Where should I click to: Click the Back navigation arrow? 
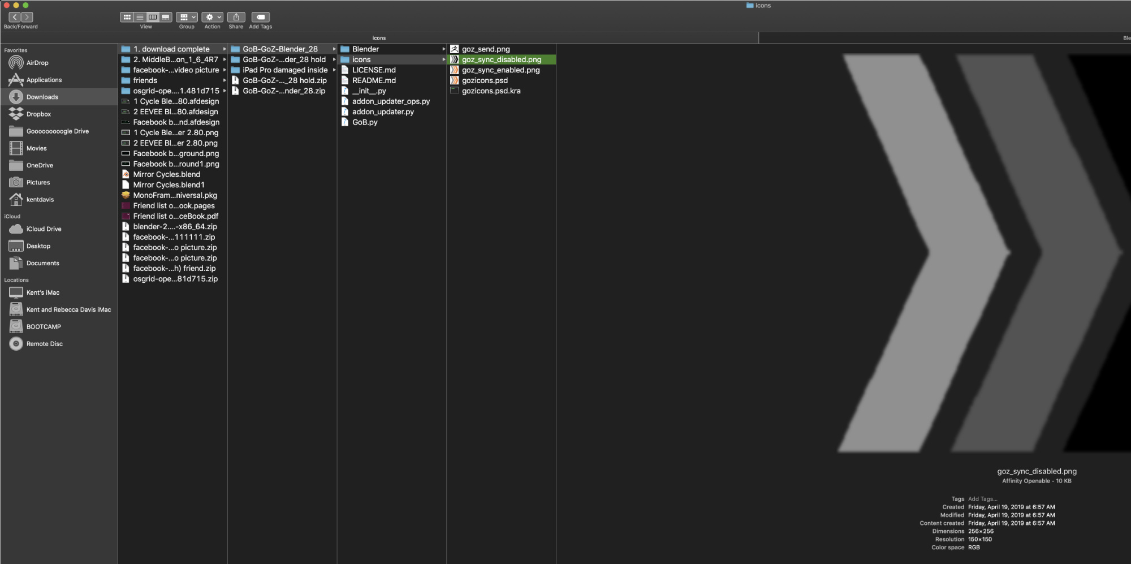point(15,18)
